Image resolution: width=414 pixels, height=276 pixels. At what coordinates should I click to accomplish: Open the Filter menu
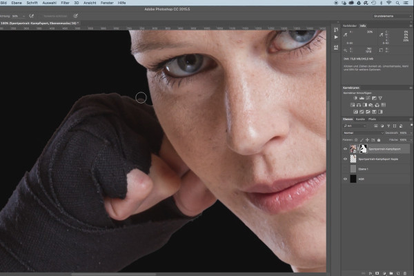[65, 3]
